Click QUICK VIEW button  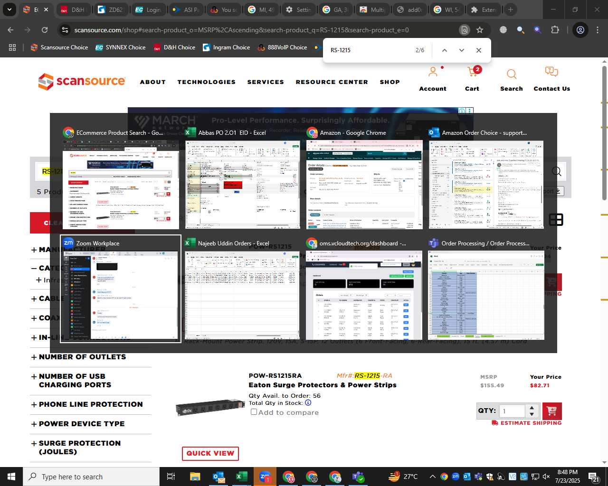[x=210, y=453]
